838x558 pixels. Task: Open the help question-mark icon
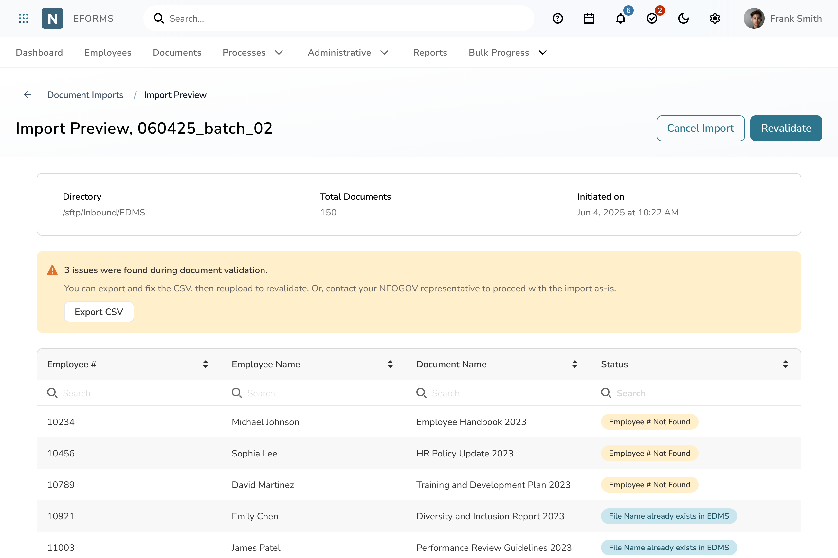pyautogui.click(x=557, y=18)
